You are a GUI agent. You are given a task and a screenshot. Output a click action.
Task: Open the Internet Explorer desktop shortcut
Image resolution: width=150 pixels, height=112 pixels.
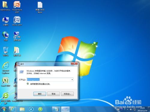point(6,68)
